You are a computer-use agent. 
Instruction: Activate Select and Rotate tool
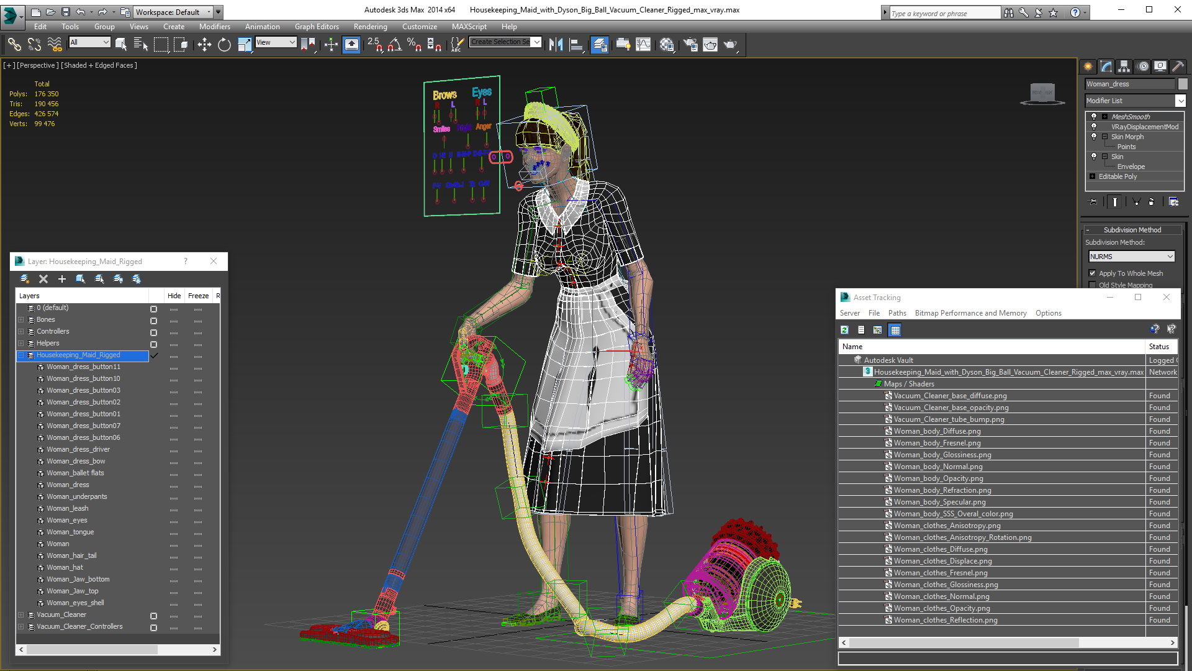tap(224, 44)
